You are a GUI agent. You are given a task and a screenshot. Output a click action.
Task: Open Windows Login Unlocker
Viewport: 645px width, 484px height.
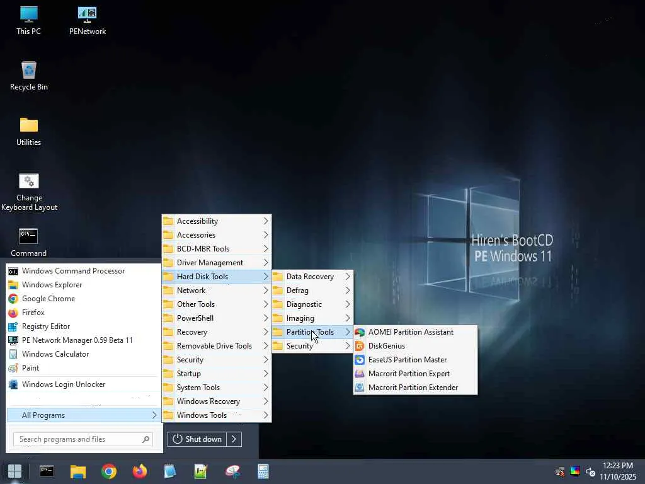84,384
